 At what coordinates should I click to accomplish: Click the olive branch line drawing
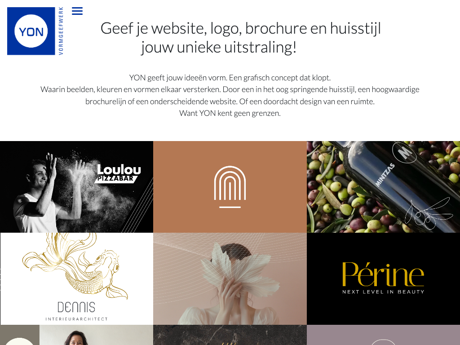coord(429,213)
